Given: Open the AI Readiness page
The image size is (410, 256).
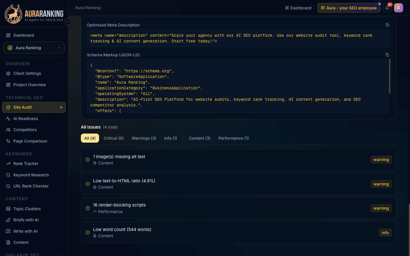Looking at the screenshot, I should coord(34,119).
